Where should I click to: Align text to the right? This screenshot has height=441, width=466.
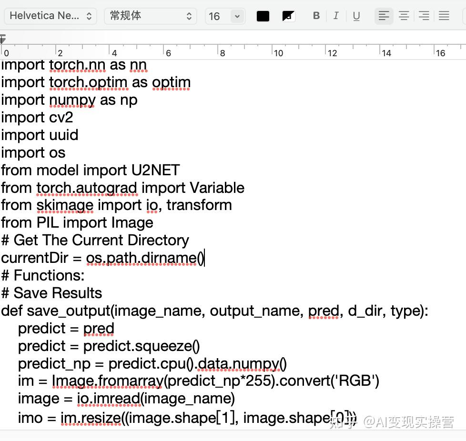[424, 16]
